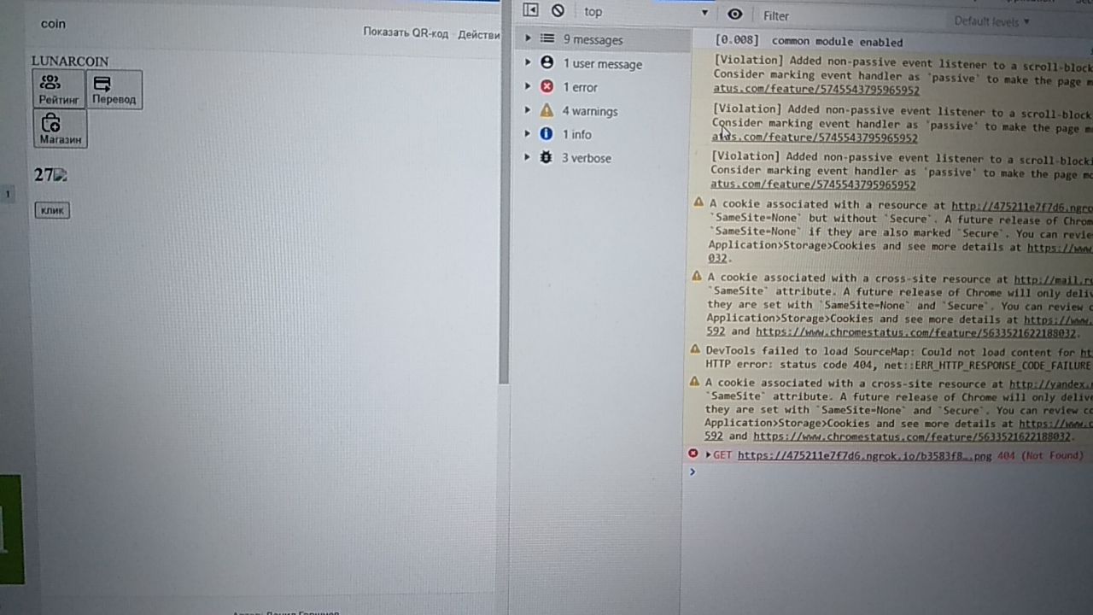Select the 9 messages list icon
The image size is (1093, 615).
tap(546, 39)
